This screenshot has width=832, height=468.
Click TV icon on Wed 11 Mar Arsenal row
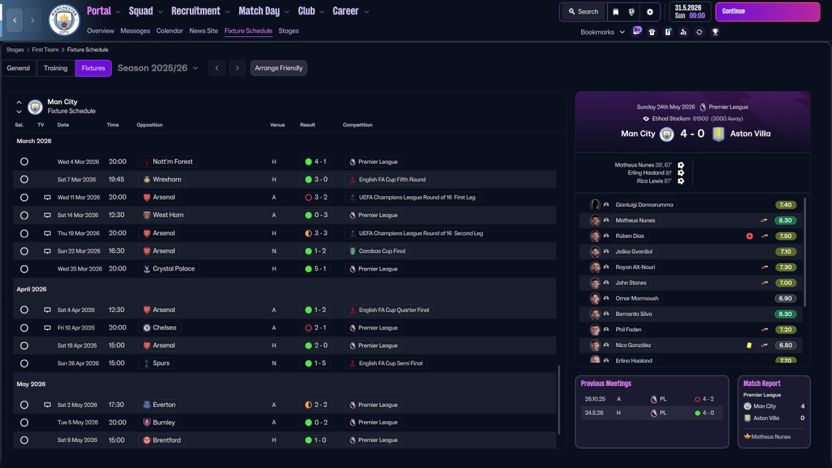(x=47, y=198)
